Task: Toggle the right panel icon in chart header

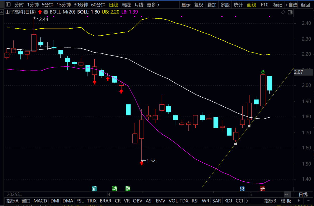Action: coord(290,12)
